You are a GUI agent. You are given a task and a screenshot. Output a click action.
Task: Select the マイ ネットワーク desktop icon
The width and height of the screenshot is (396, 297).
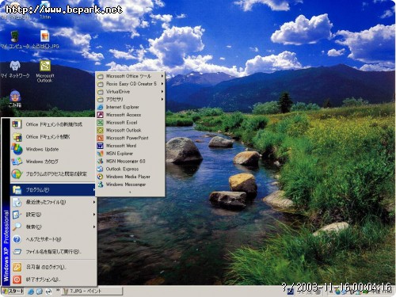click(15, 70)
